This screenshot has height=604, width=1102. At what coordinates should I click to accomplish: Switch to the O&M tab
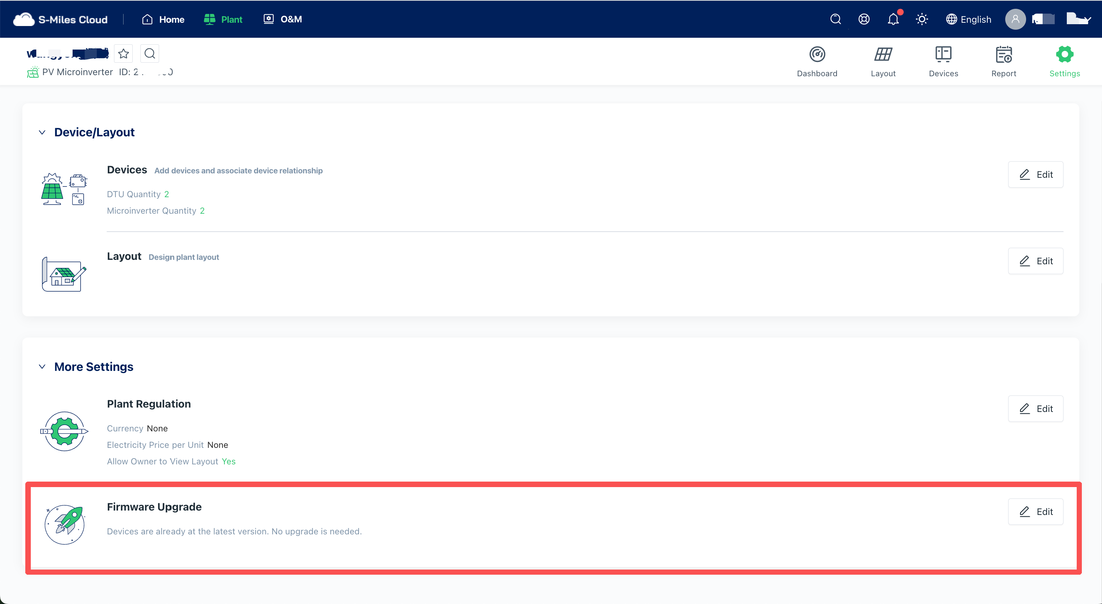point(283,19)
